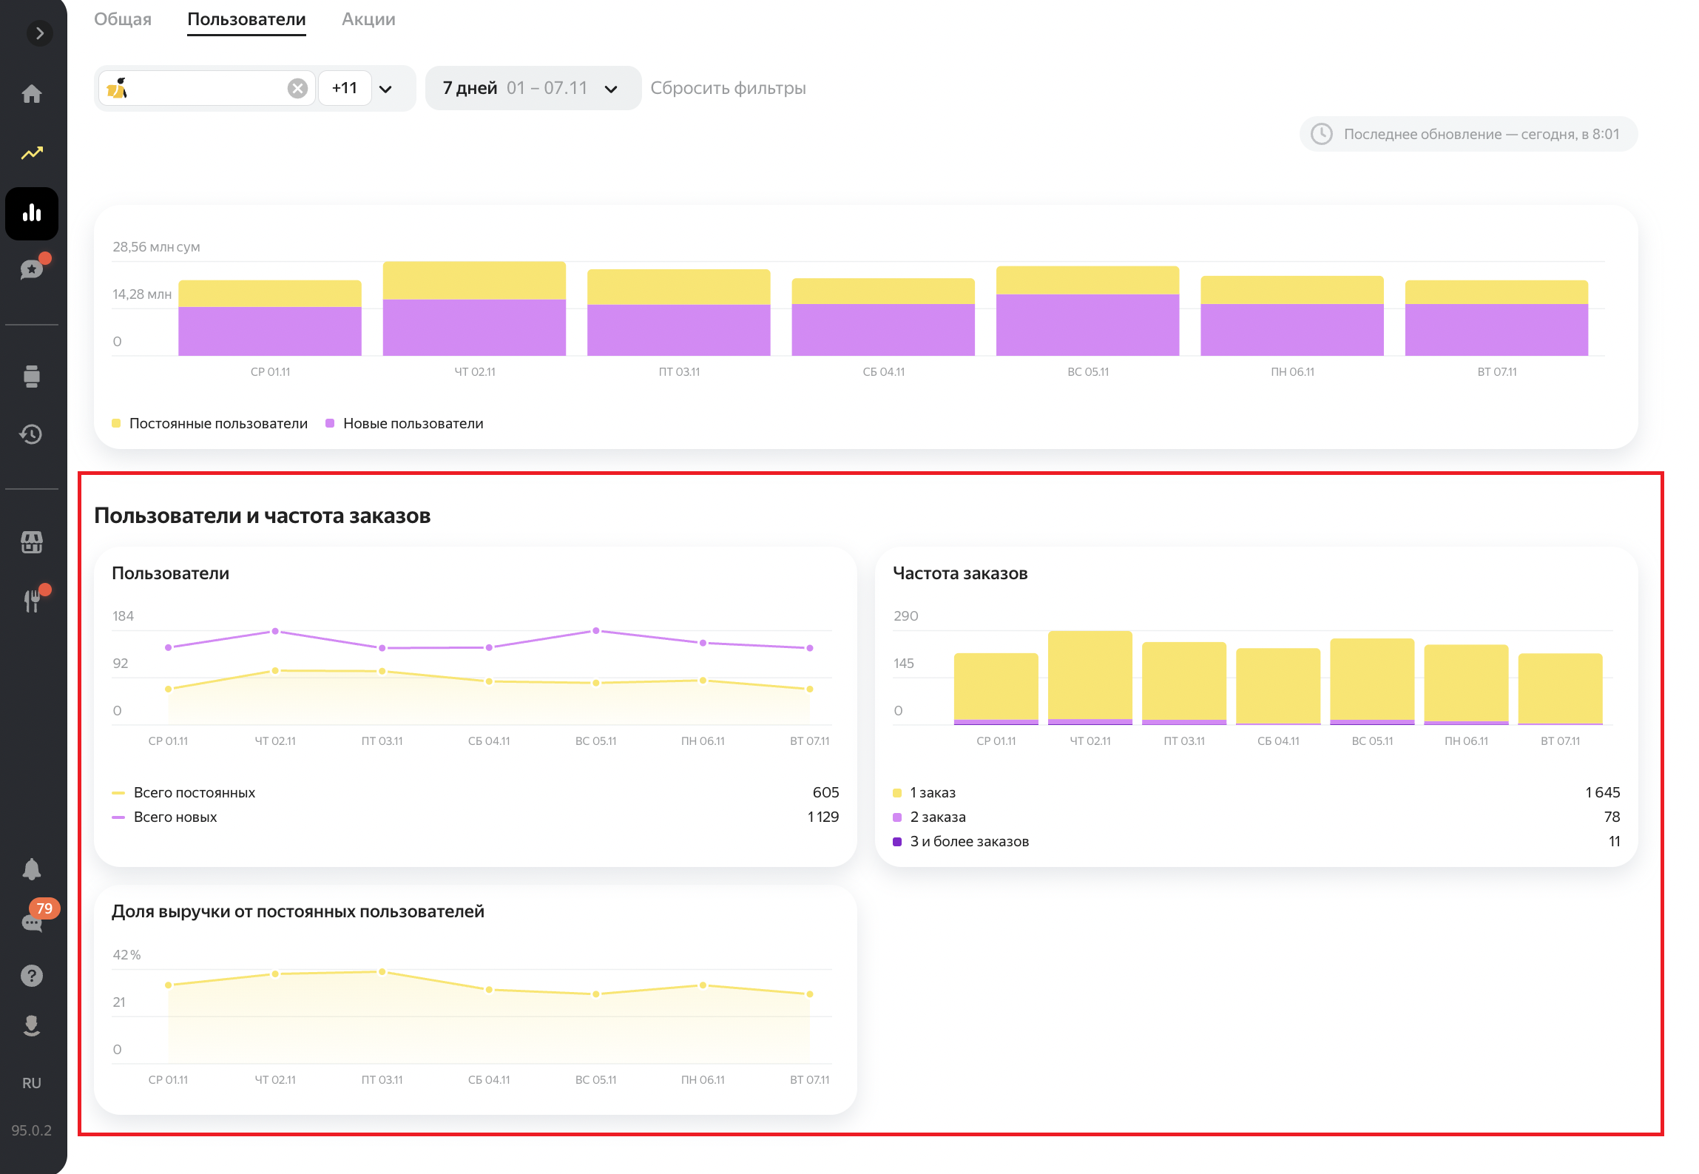This screenshot has height=1174, width=1699.
Task: Clear the selected restaurant filter chip
Action: pos(297,89)
